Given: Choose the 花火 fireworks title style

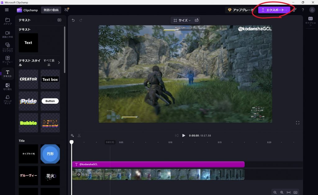Looking at the screenshot, I should click(50, 175).
